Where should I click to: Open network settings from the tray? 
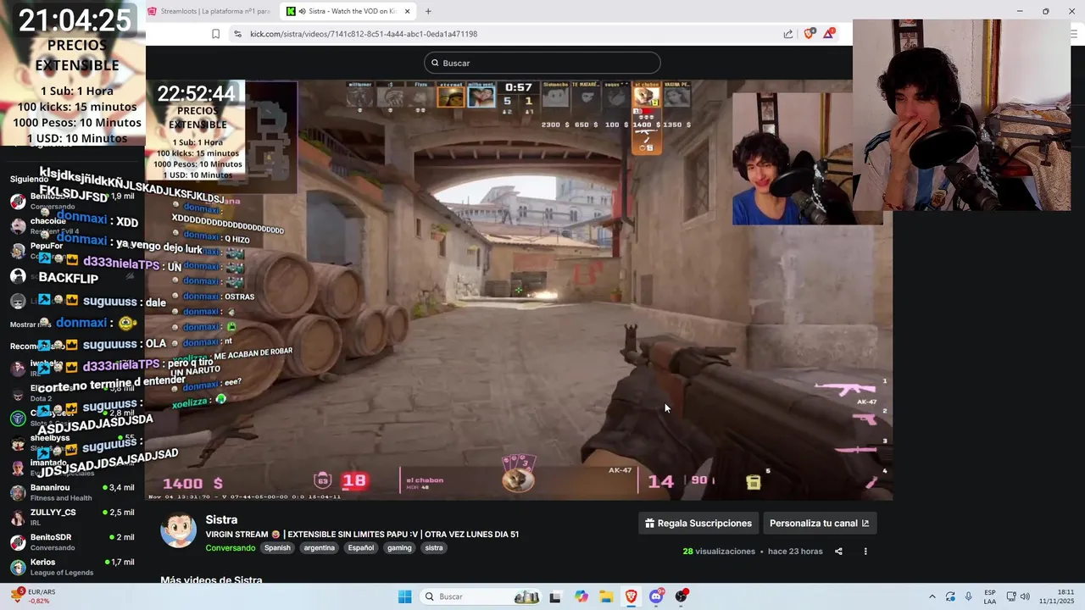tap(1011, 596)
